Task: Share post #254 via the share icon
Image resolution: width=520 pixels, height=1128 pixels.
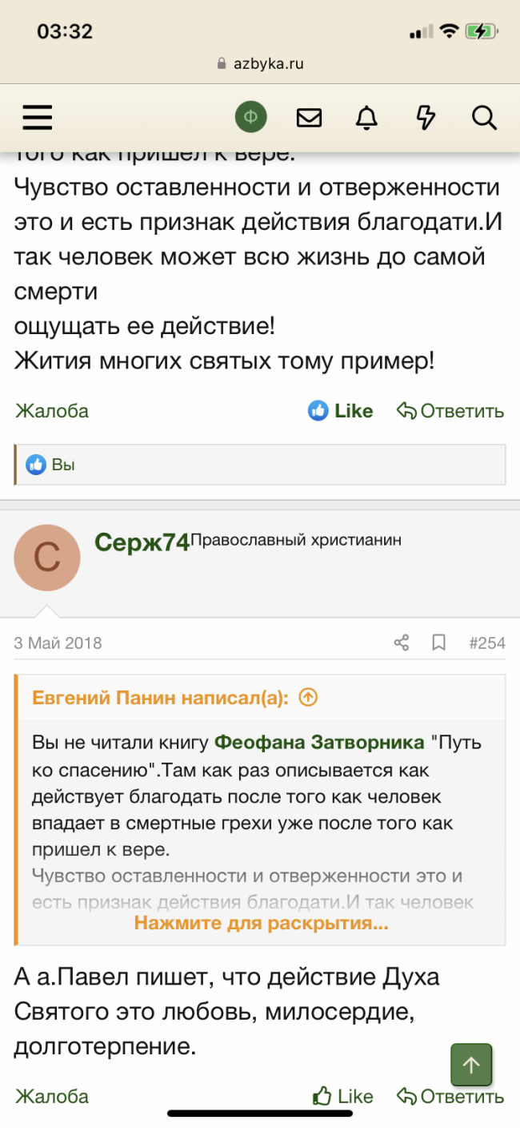Action: coord(401,643)
